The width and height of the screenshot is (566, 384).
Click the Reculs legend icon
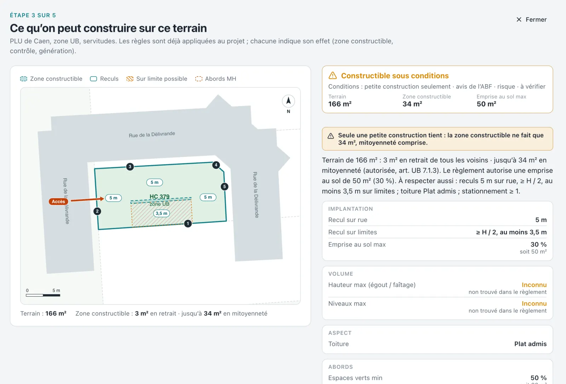(93, 79)
